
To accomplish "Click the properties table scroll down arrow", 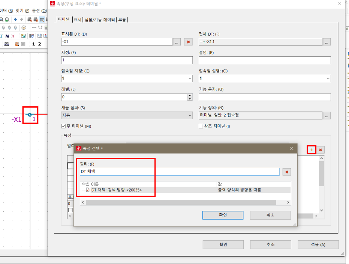I will coord(321,210).
